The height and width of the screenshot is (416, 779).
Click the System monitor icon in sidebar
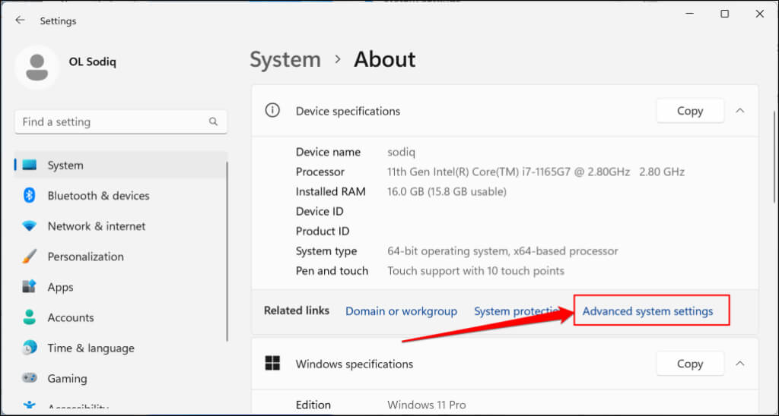[x=30, y=165]
